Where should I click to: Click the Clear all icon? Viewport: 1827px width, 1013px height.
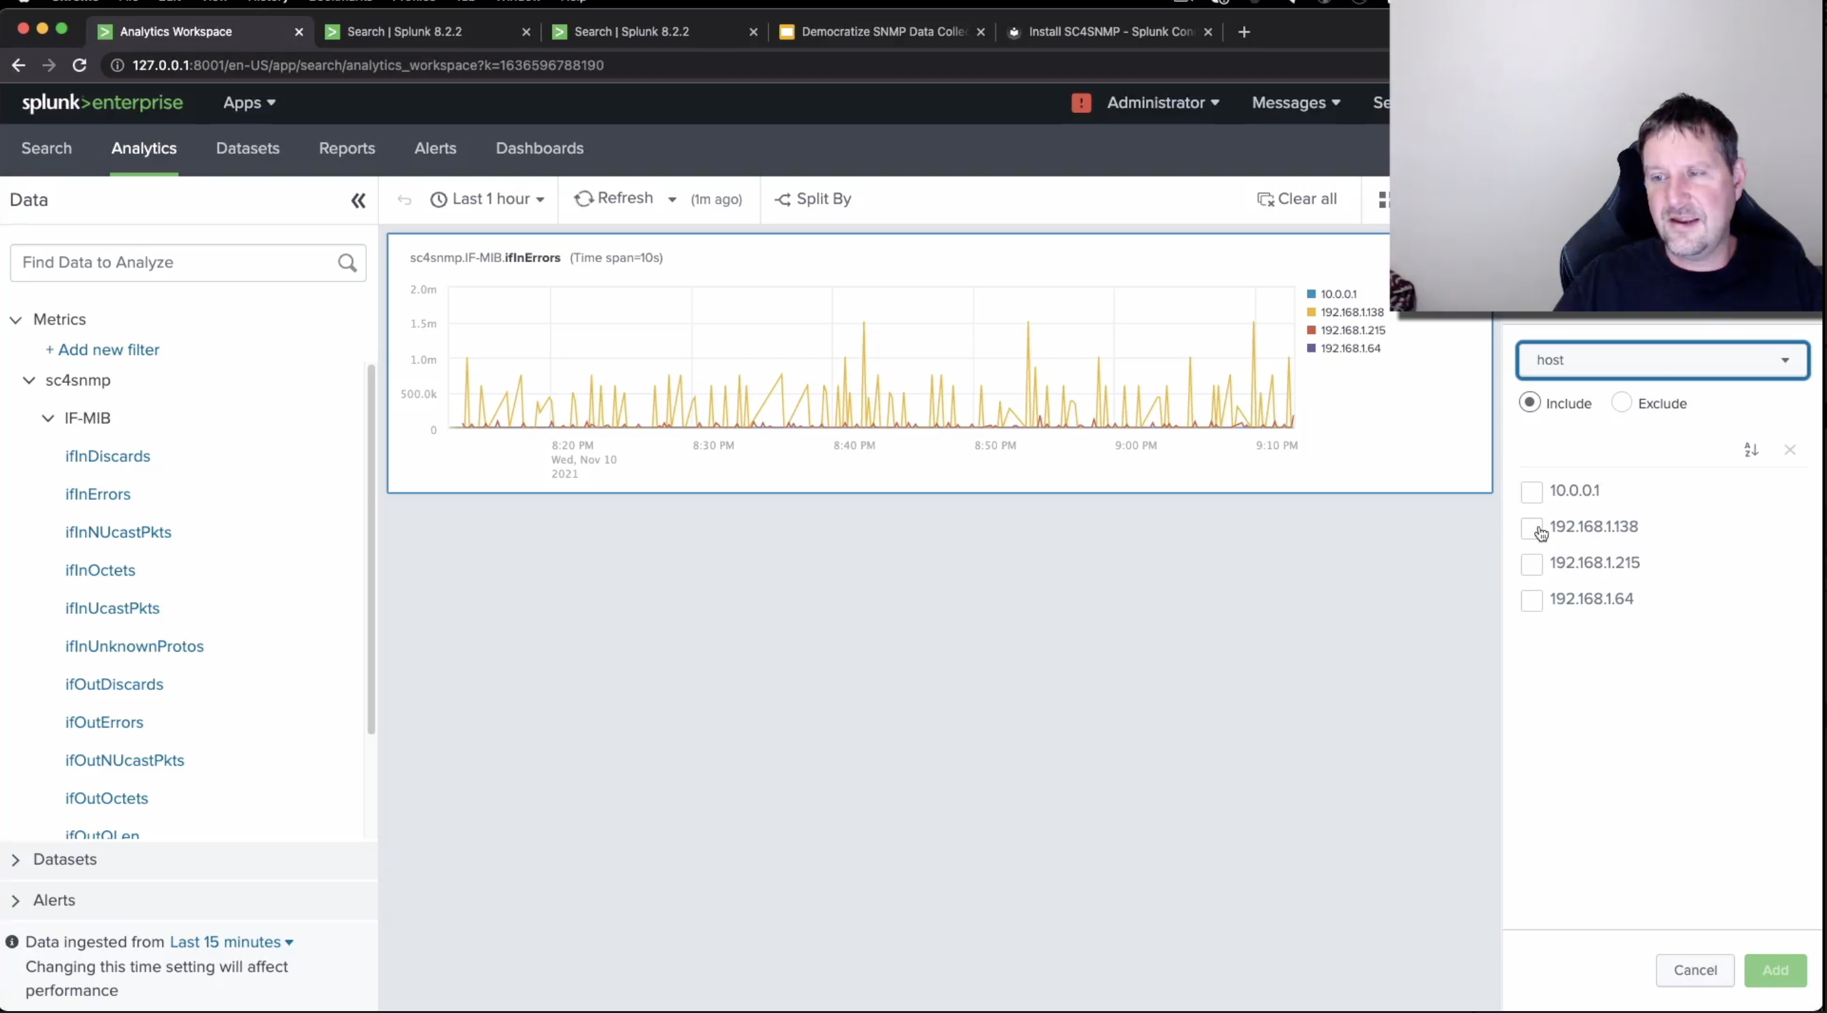point(1267,199)
